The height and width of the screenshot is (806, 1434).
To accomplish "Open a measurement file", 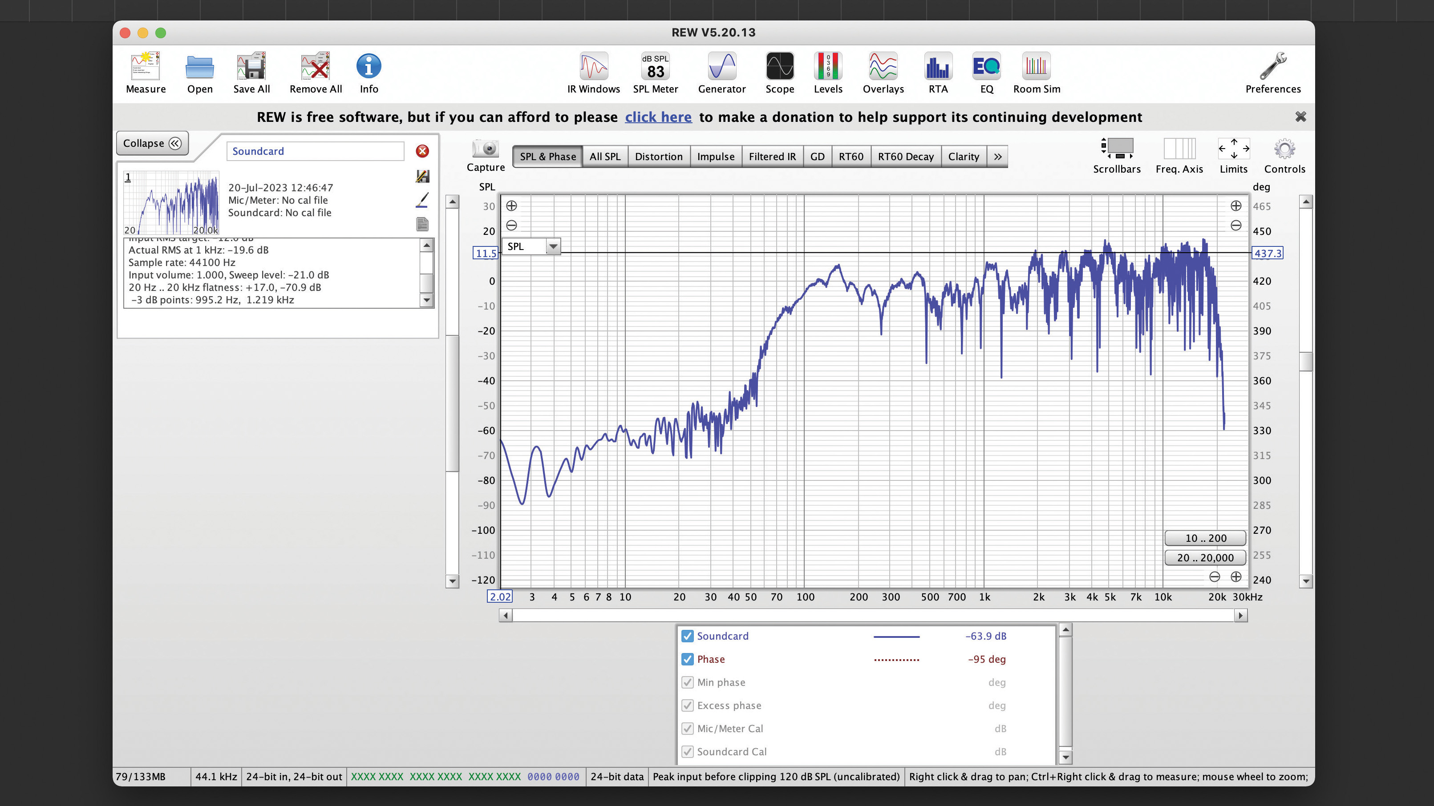I will click(x=199, y=73).
